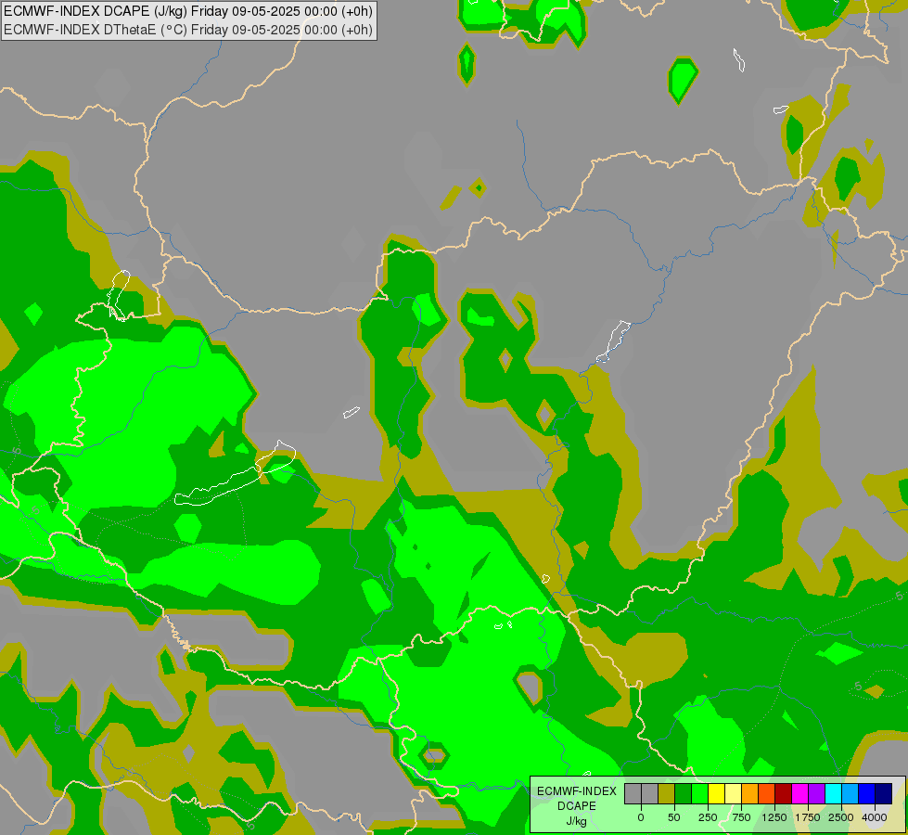Click the legend value label 1750
Viewport: 908px width, 835px height.
(808, 817)
